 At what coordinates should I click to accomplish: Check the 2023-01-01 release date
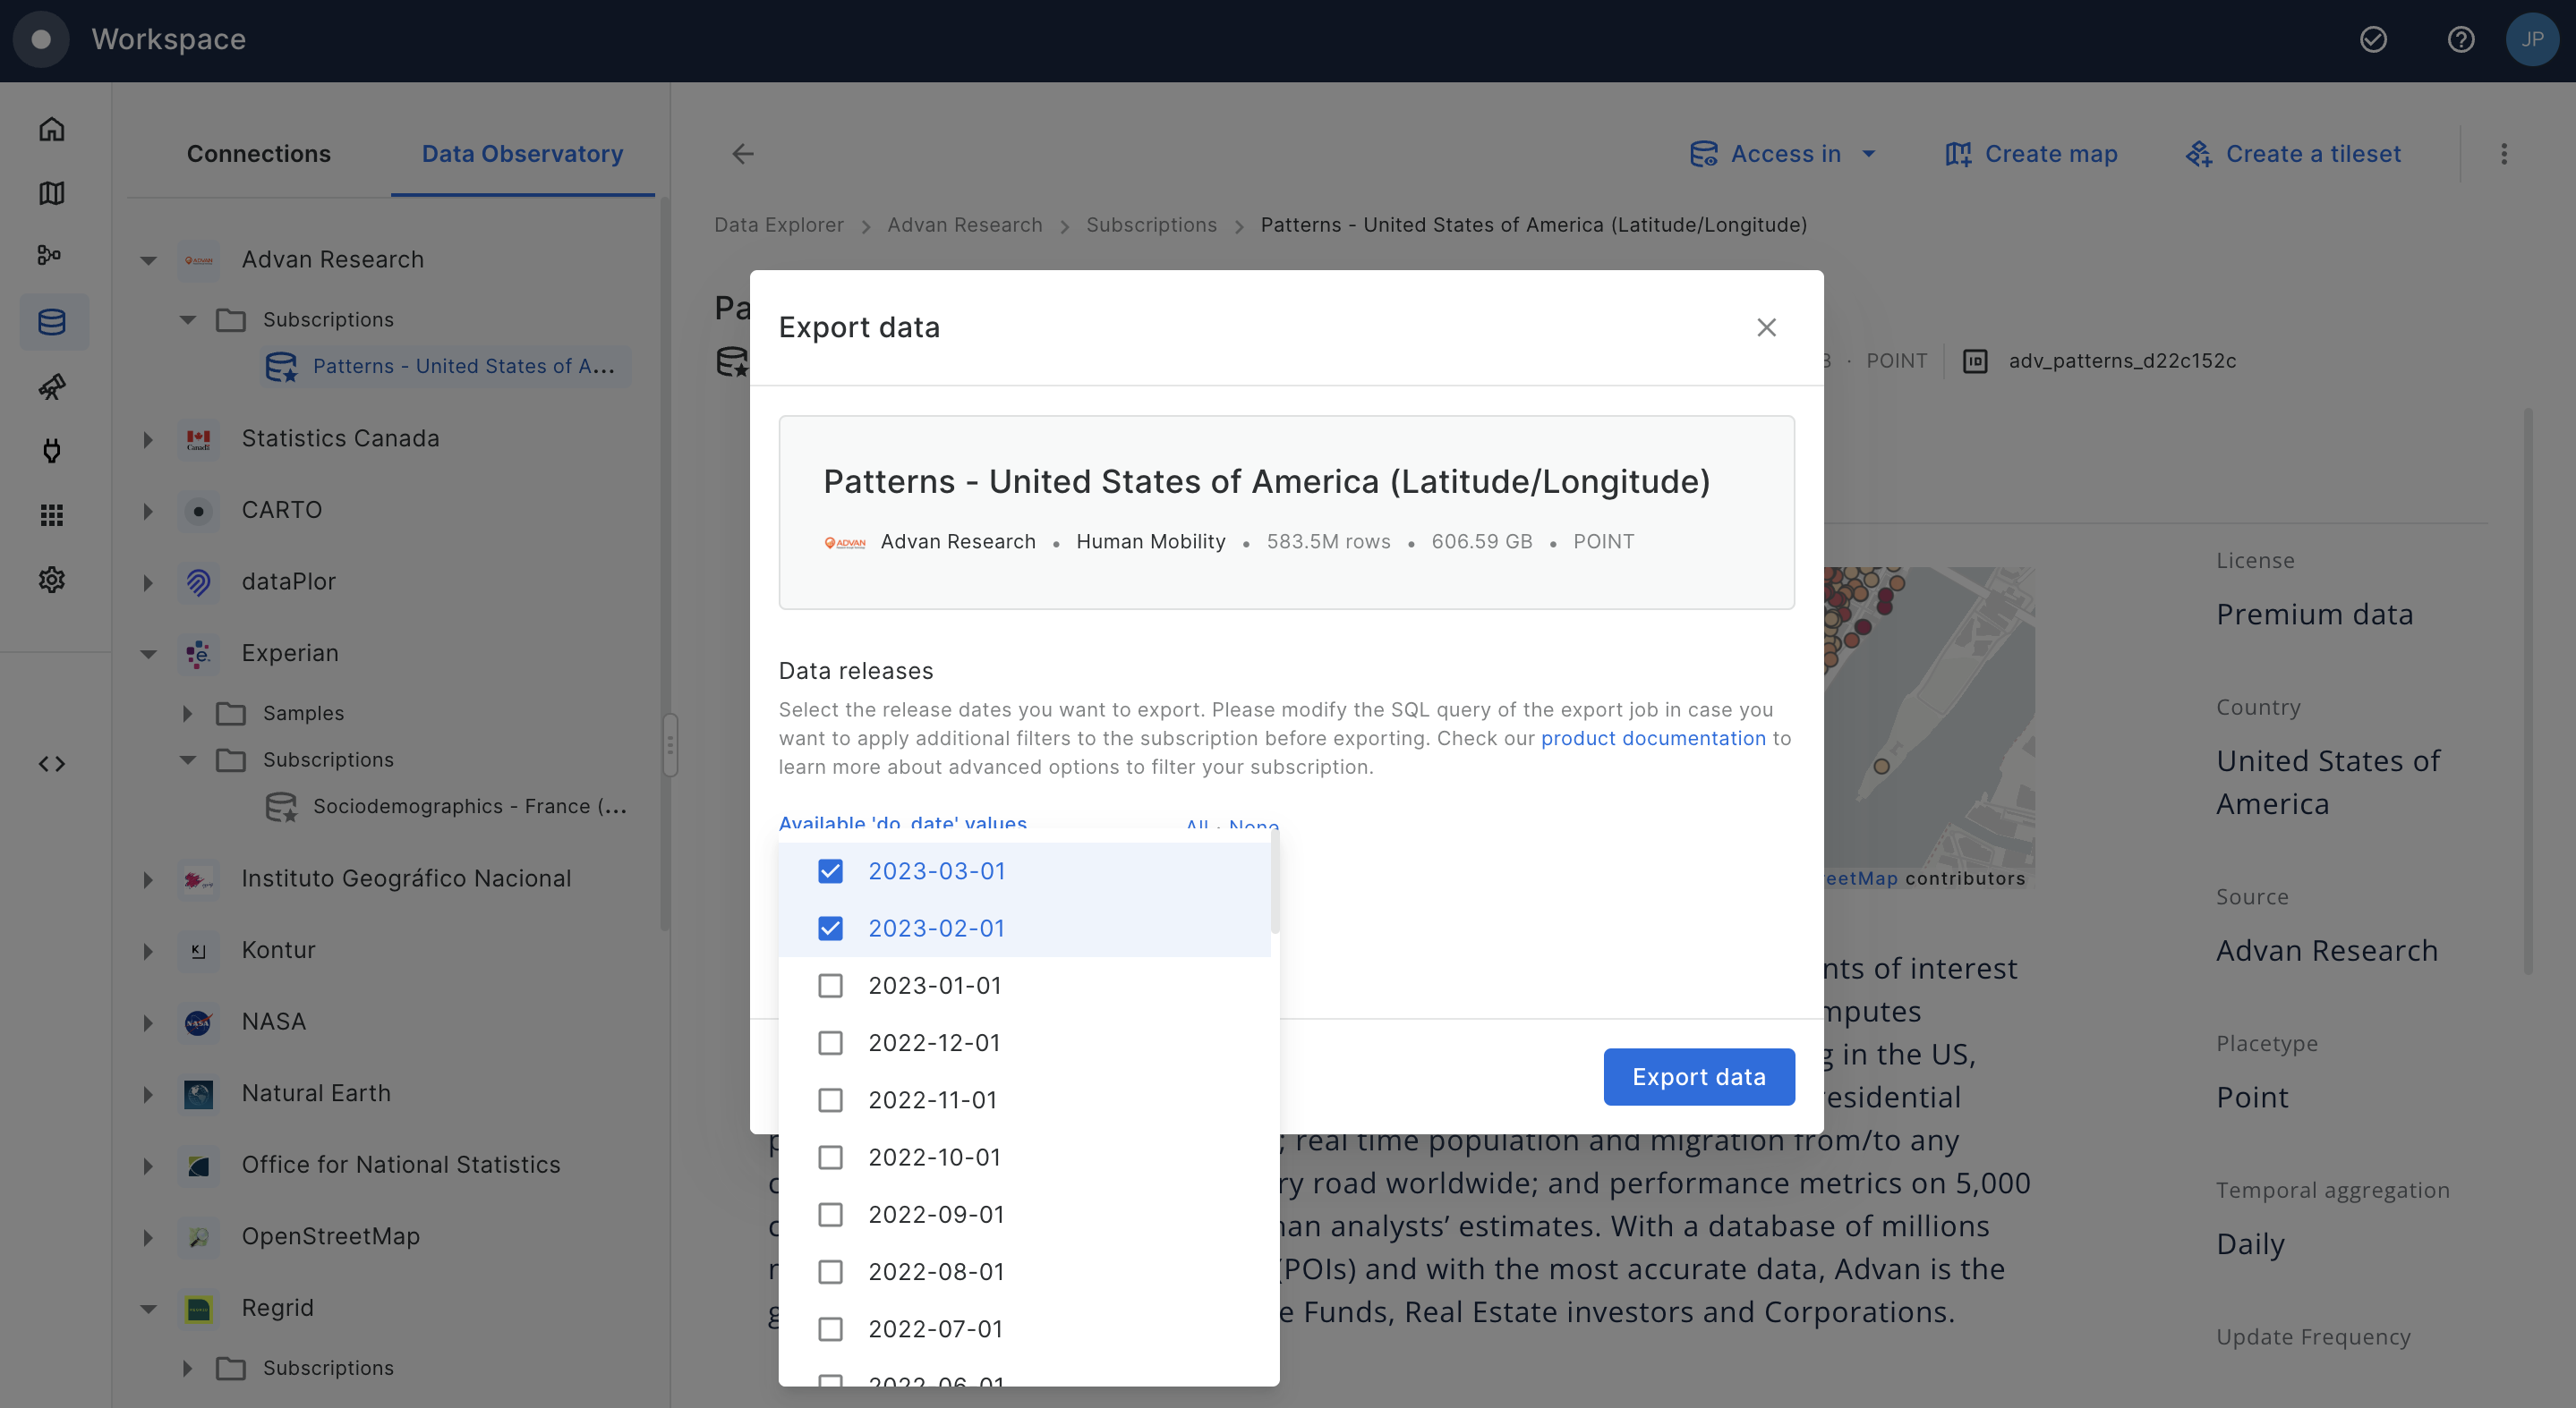830,987
